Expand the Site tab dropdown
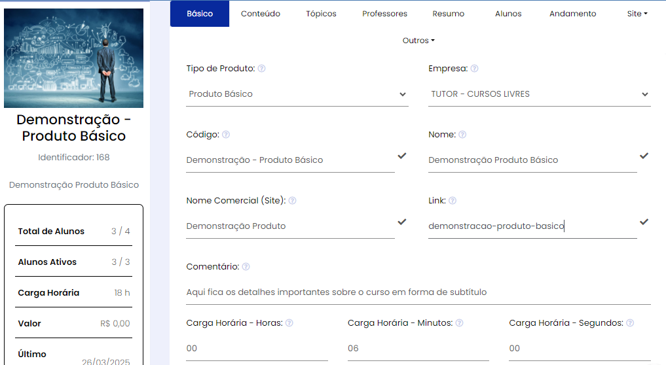666x365 pixels. [637, 14]
